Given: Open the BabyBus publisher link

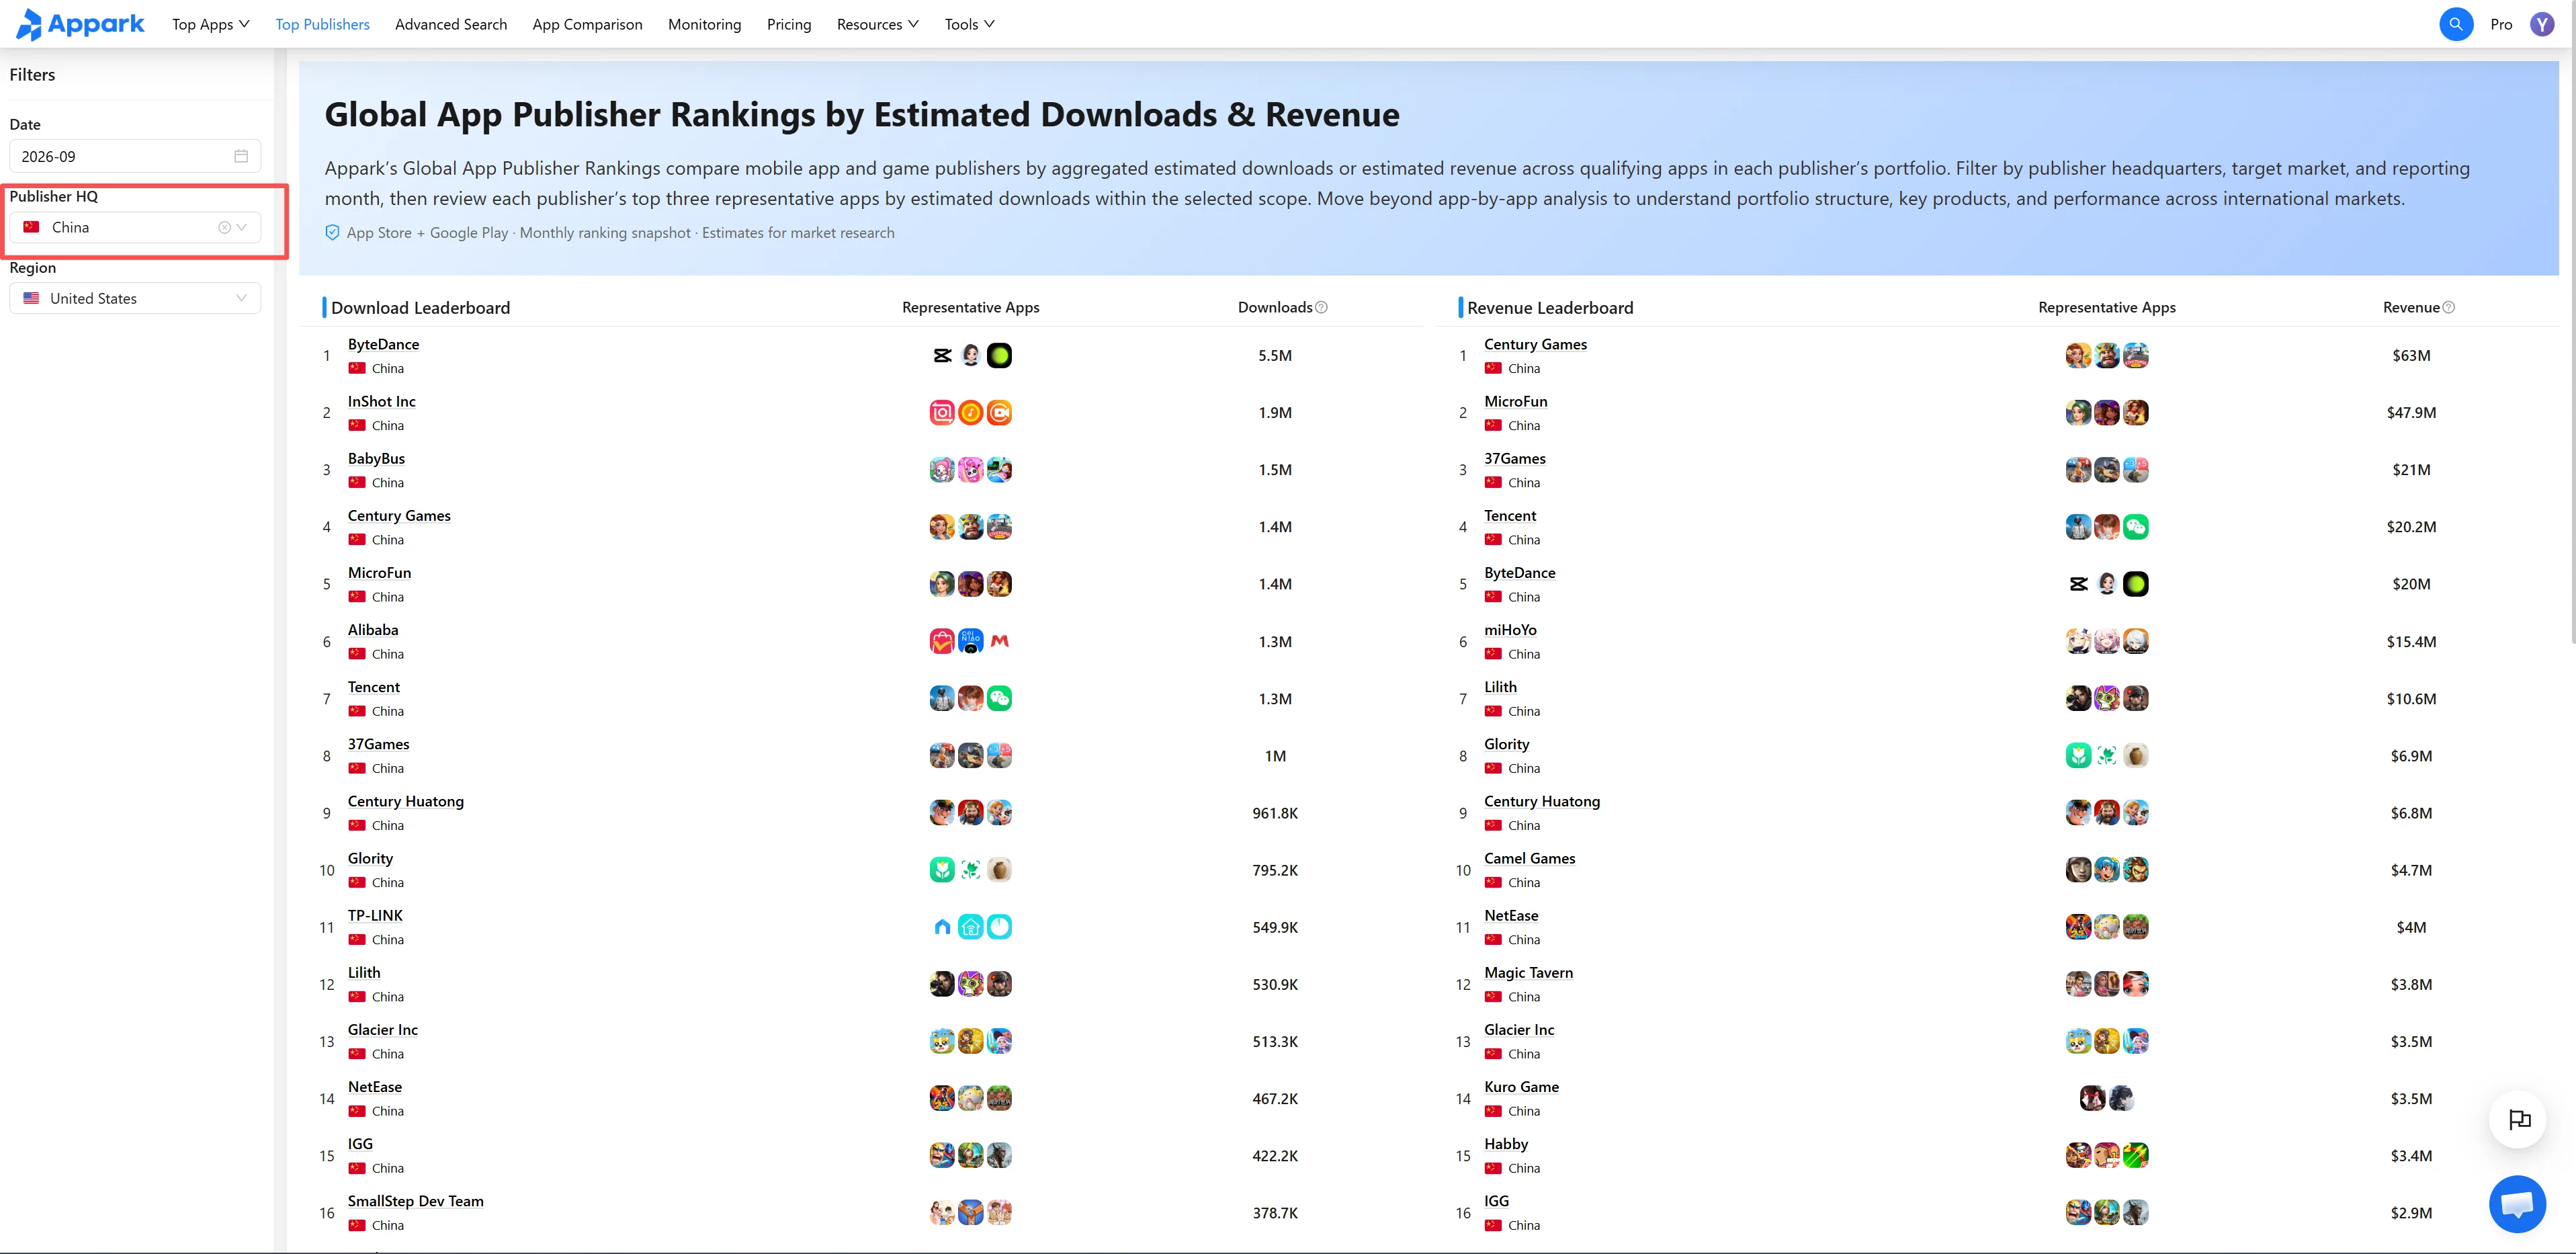Looking at the screenshot, I should coord(376,459).
